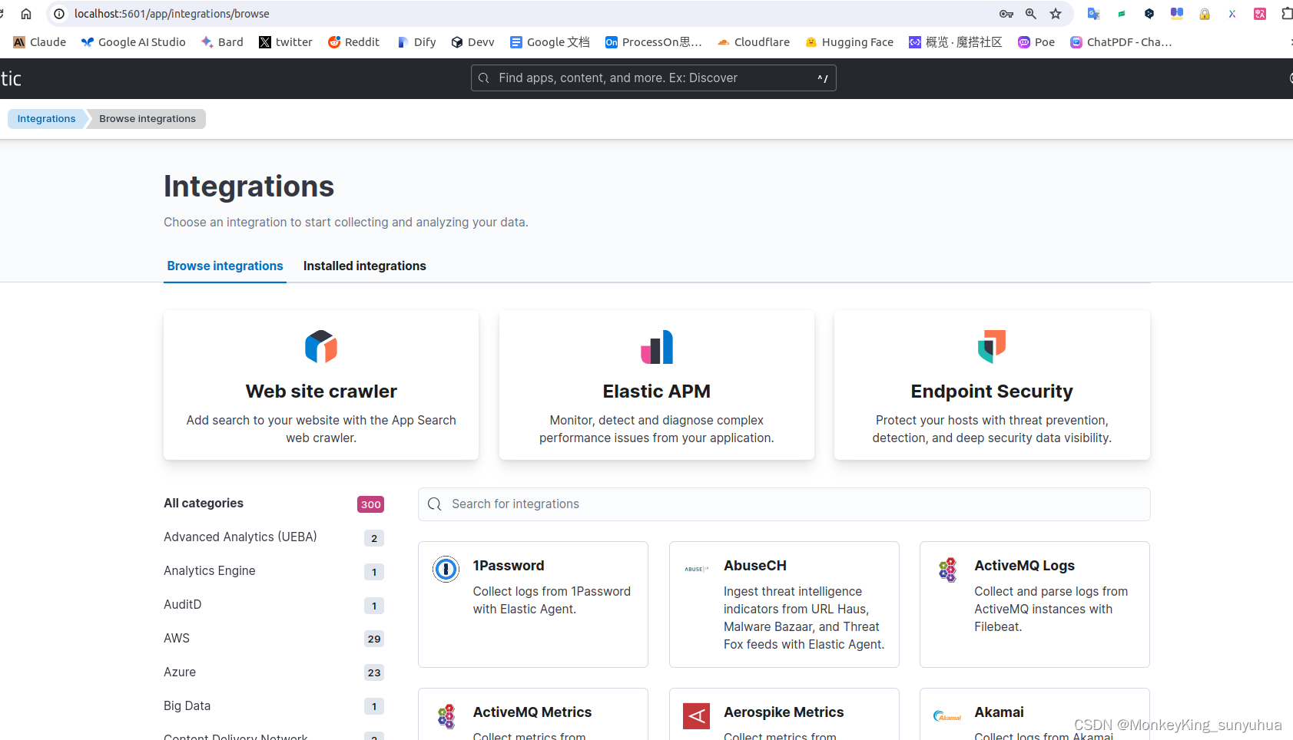Click the Integrations breadcrumb
This screenshot has width=1293, height=740.
[x=46, y=119]
